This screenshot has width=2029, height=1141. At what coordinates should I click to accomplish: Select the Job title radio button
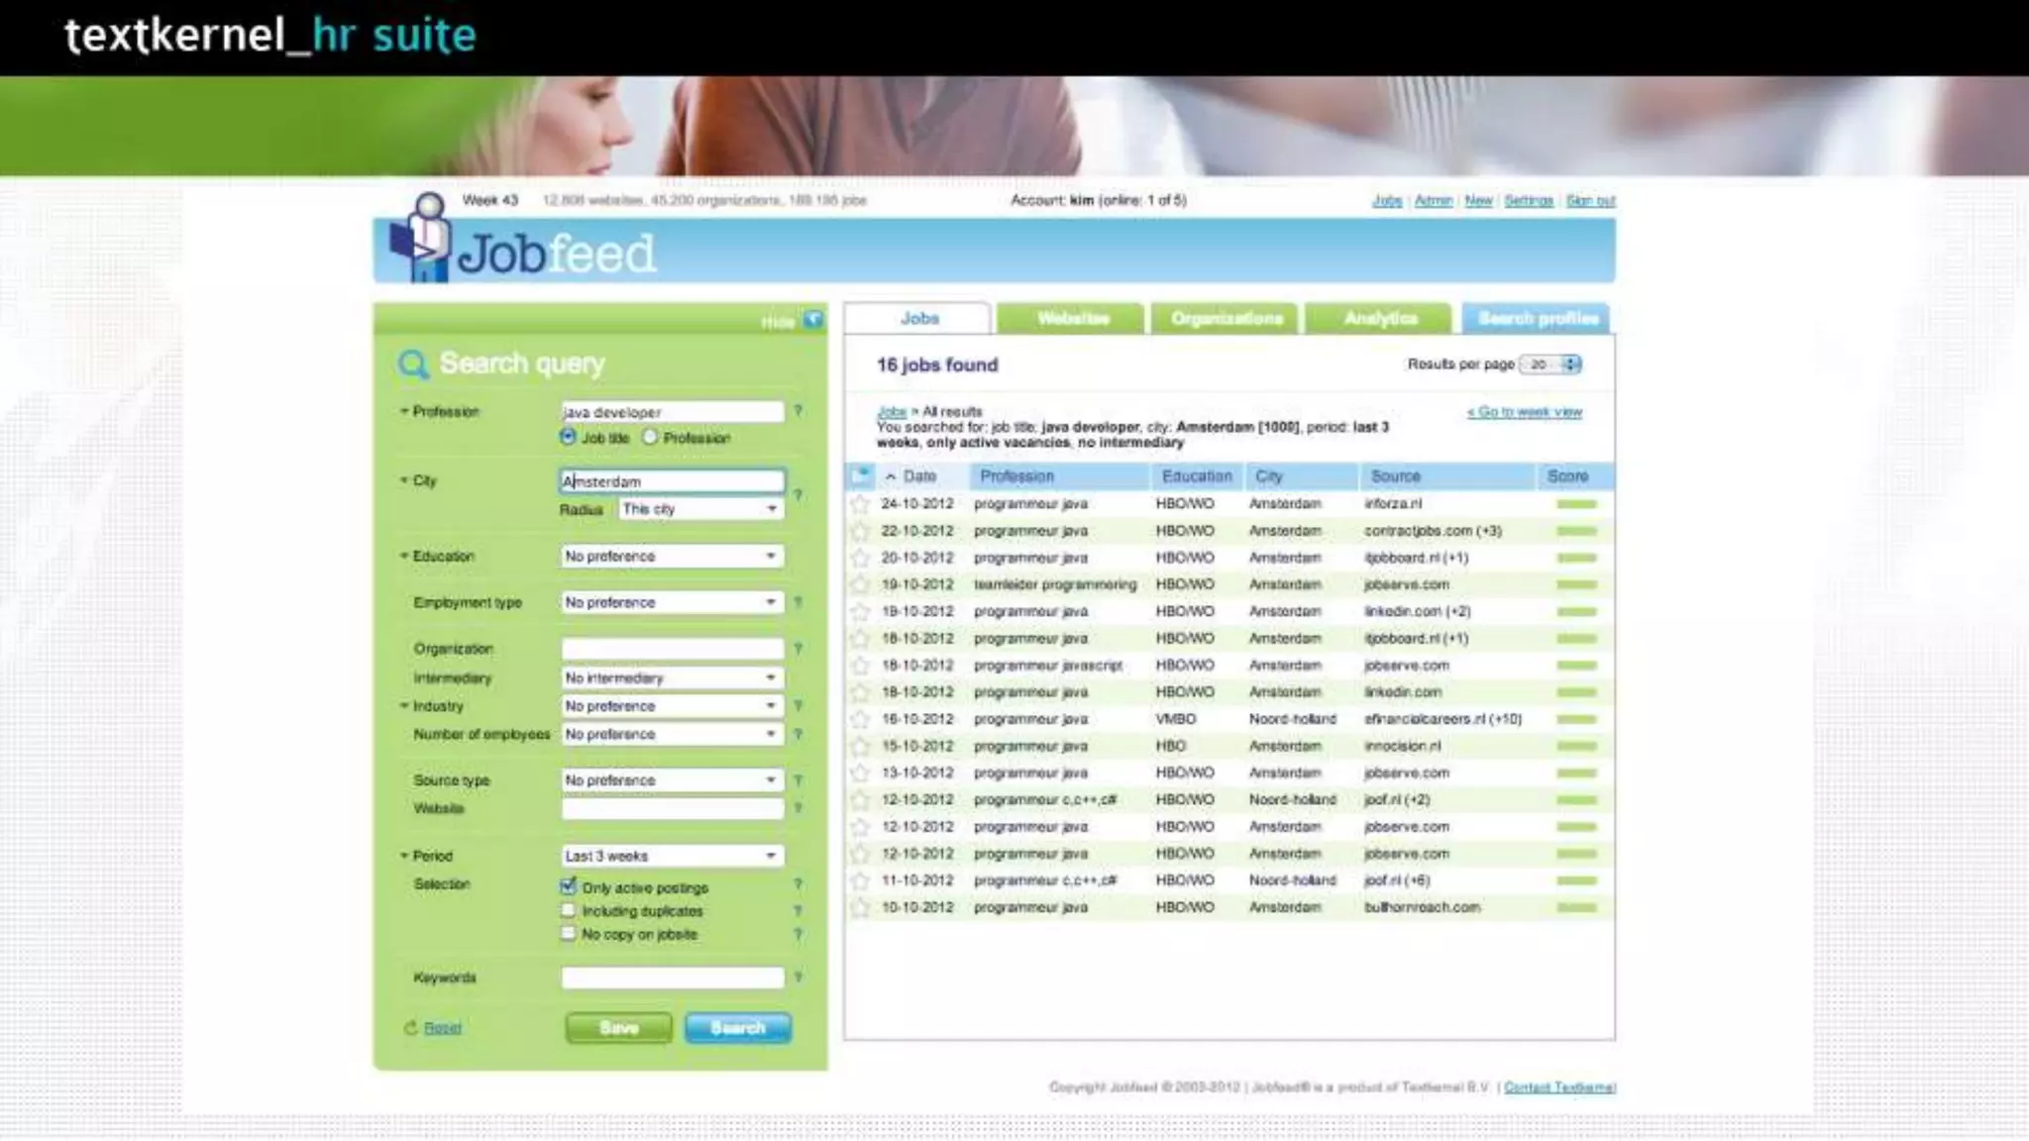(568, 437)
